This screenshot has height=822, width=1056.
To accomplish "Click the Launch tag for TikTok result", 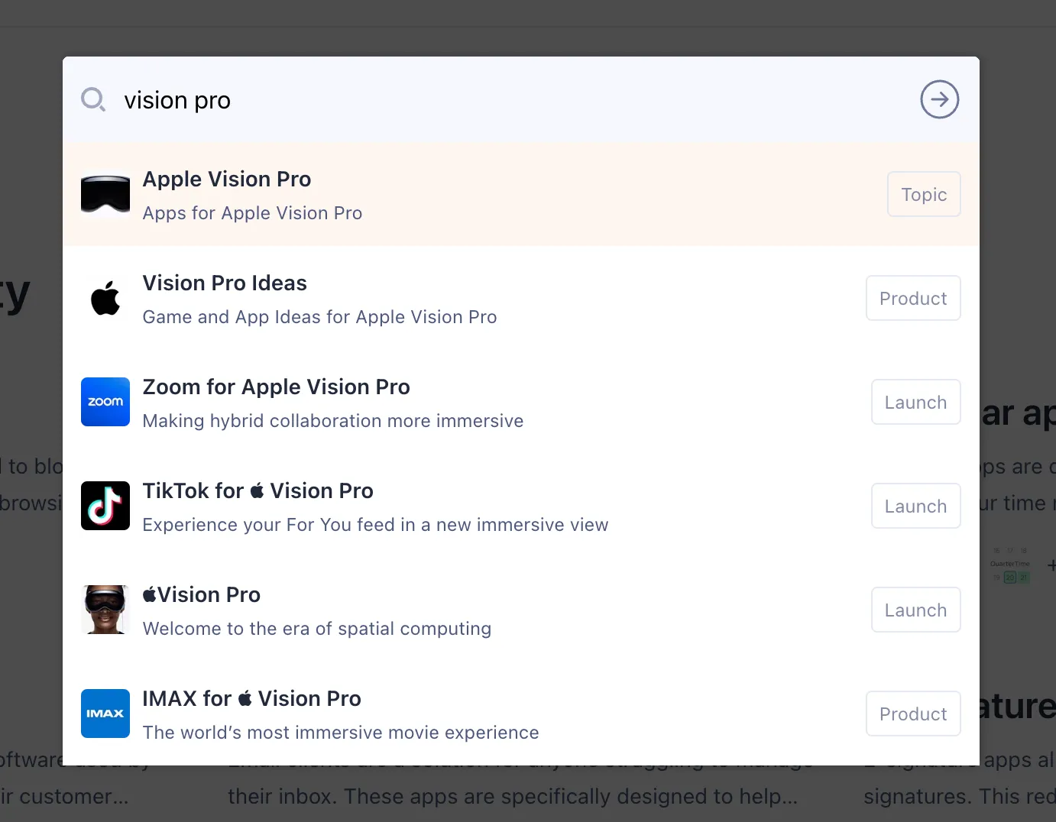I will [x=915, y=506].
